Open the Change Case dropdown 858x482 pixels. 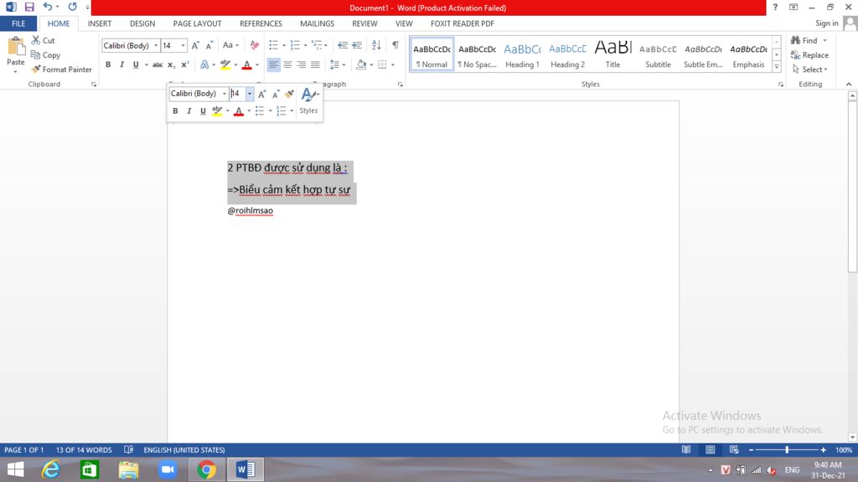click(x=230, y=45)
